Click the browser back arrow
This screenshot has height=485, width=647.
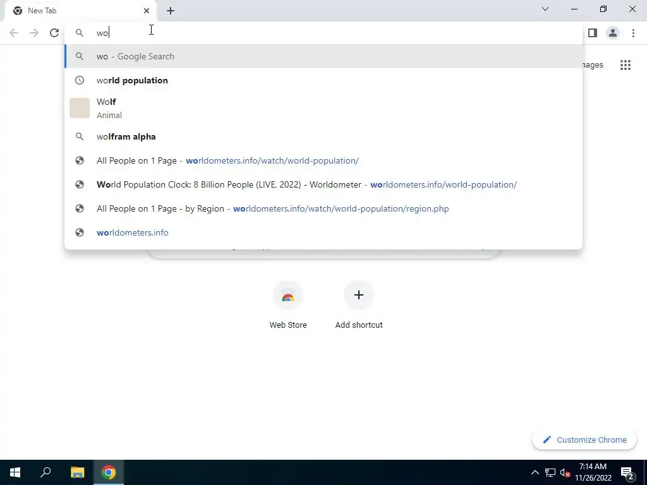point(14,33)
